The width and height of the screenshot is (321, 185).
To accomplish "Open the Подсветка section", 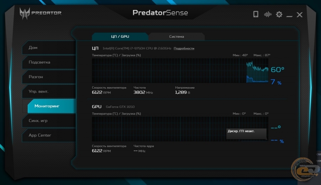I will tap(49, 62).
